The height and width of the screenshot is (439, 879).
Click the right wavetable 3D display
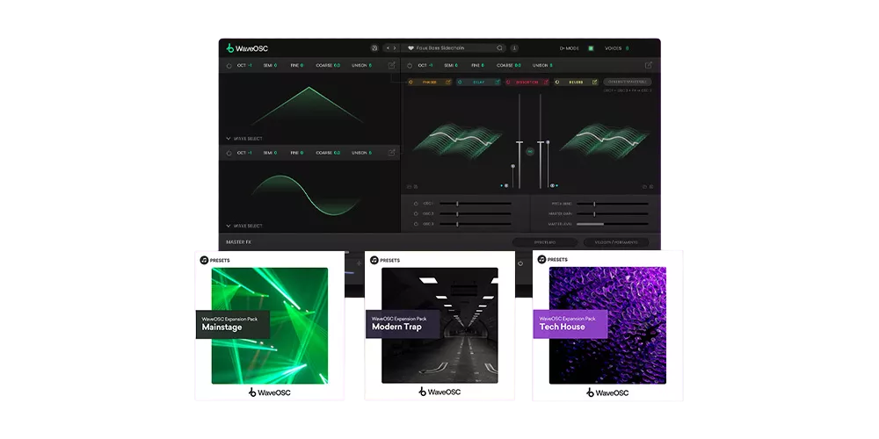pyautogui.click(x=604, y=140)
